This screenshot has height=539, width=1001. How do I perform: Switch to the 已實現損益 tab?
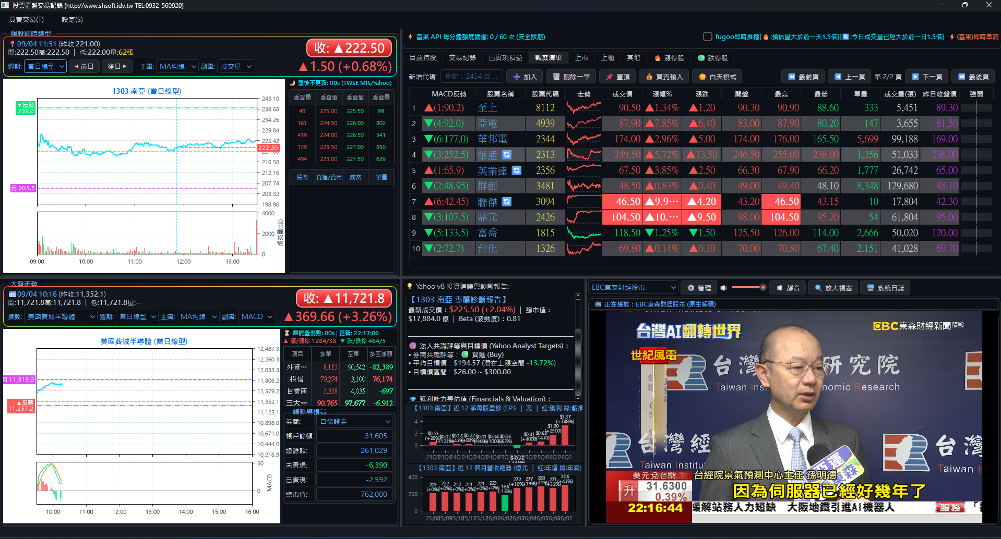click(505, 58)
